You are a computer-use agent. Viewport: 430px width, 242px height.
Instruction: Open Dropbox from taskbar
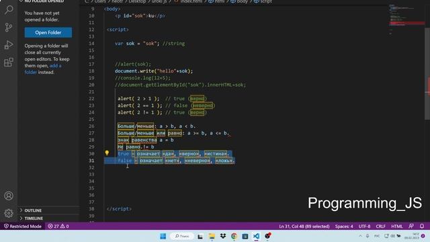223,236
